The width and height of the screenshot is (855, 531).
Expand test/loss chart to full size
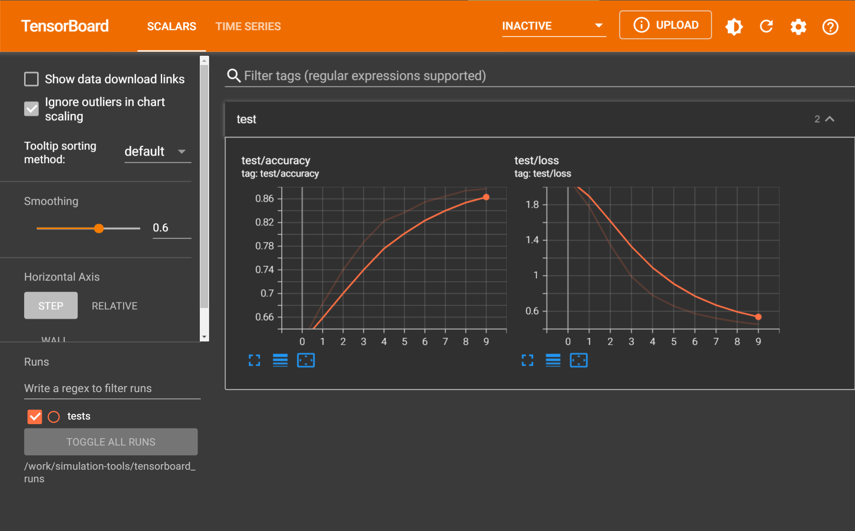tap(527, 361)
